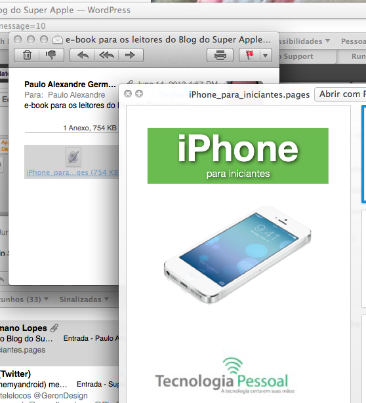Mark the email as junk with thumbs-down icon
This screenshot has width=366, height=403.
click(51, 55)
